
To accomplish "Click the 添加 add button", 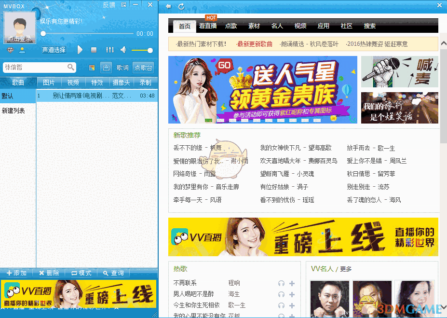I will click(x=16, y=273).
